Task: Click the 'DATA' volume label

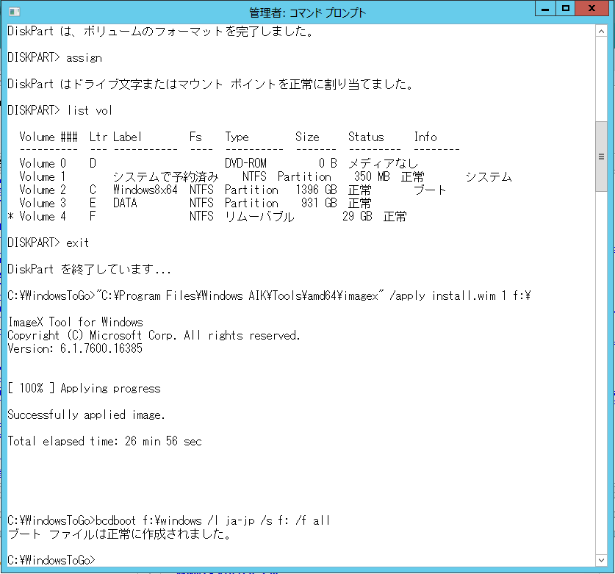Action: pyautogui.click(x=125, y=204)
